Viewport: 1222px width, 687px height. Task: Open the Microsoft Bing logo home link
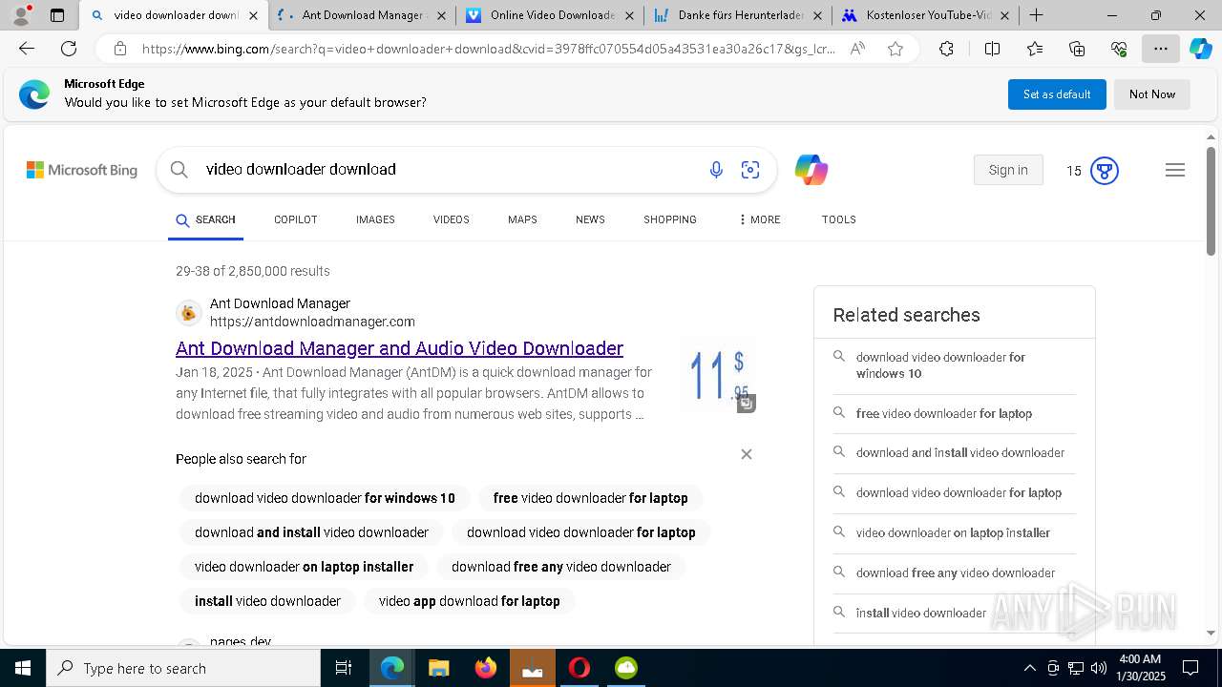[x=82, y=170]
